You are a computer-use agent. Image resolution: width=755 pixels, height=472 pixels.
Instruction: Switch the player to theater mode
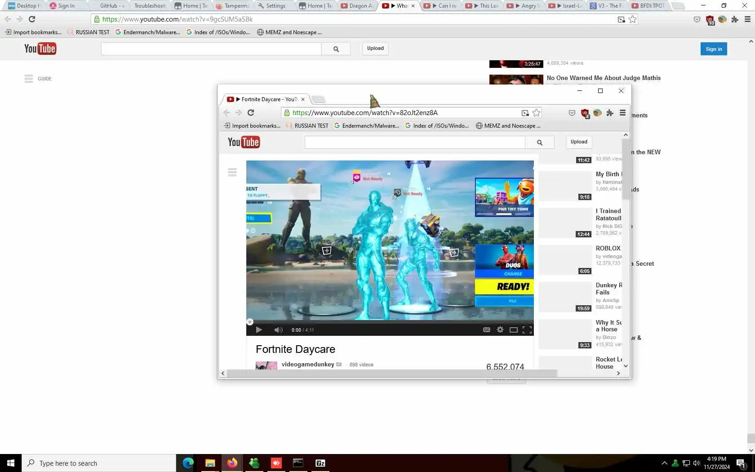513,330
